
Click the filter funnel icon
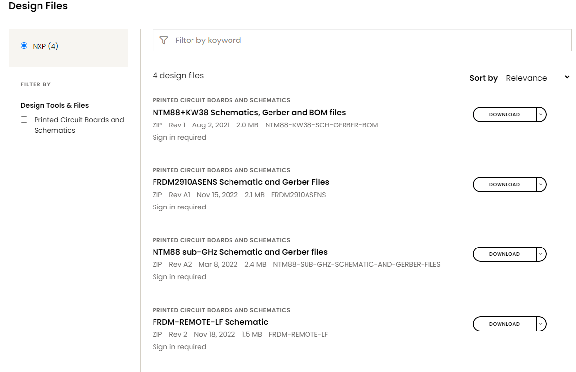pos(164,41)
